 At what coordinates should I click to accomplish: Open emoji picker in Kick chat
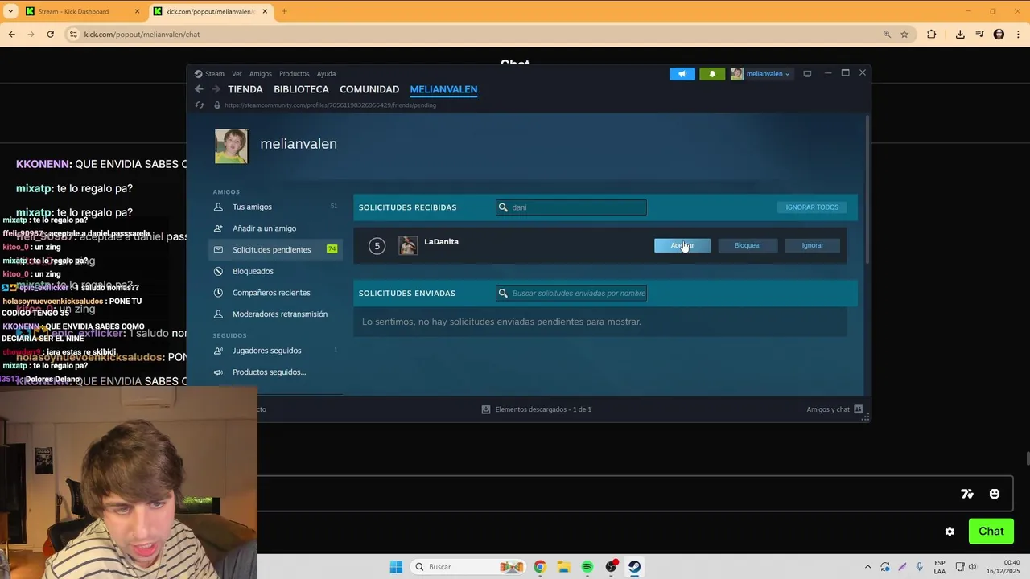(995, 494)
